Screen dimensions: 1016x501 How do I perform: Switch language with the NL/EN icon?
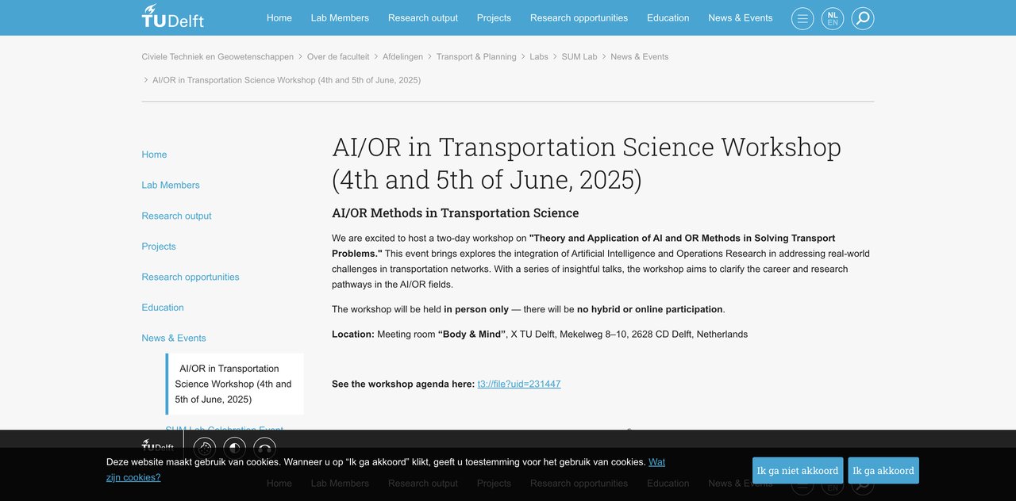[833, 18]
